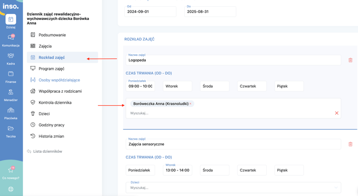Screen dimensions: 358x196
Task: Delete Zajęcia sensoryczne with trash icon
Action: coord(350,144)
